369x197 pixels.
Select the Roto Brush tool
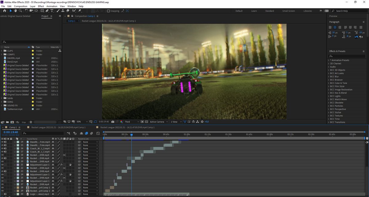(74, 11)
